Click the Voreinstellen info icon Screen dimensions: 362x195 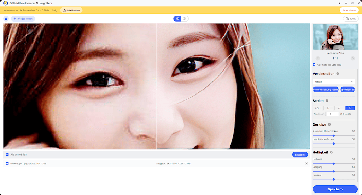coord(338,74)
